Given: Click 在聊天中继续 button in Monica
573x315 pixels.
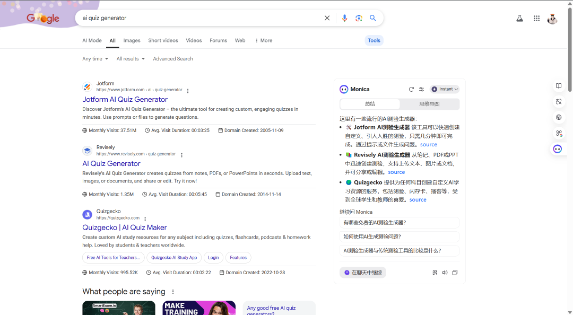Looking at the screenshot, I should point(363,273).
